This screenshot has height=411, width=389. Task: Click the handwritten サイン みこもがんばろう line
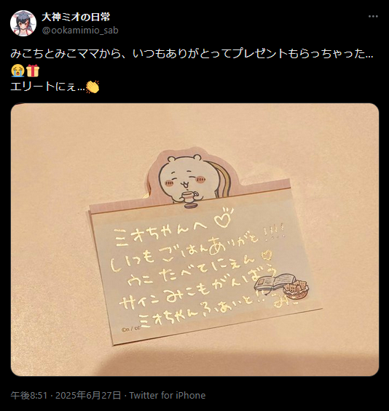click(197, 290)
